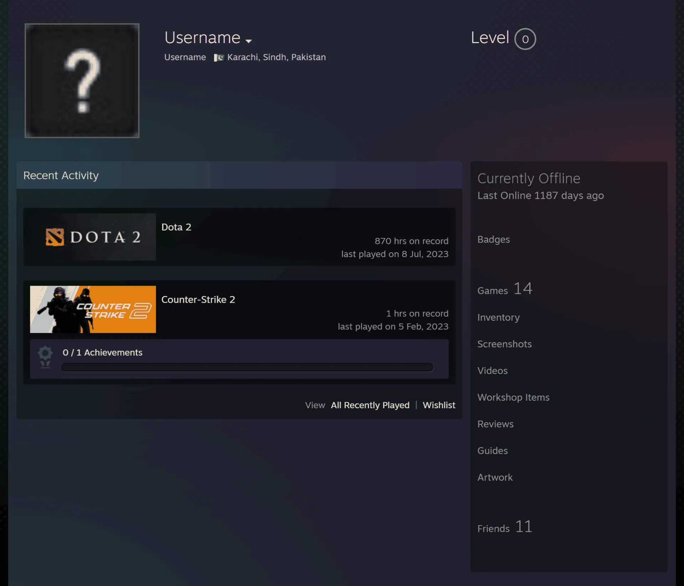Open the Screenshots page
The height and width of the screenshot is (586, 684).
tap(504, 344)
